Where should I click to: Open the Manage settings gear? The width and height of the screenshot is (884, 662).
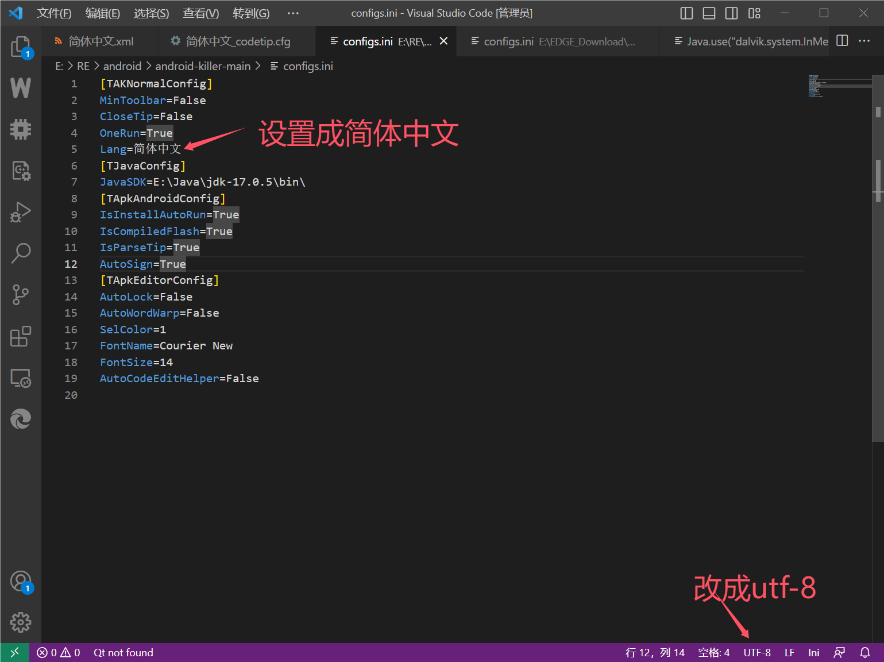(21, 622)
